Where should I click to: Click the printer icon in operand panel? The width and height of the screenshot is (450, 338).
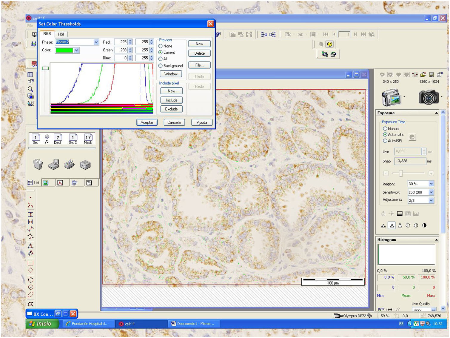click(x=69, y=164)
